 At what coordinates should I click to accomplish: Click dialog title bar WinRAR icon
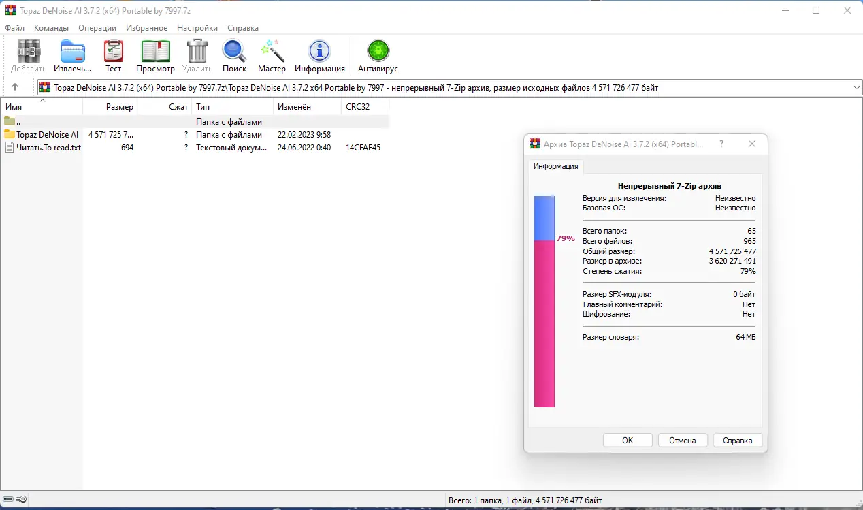[535, 144]
